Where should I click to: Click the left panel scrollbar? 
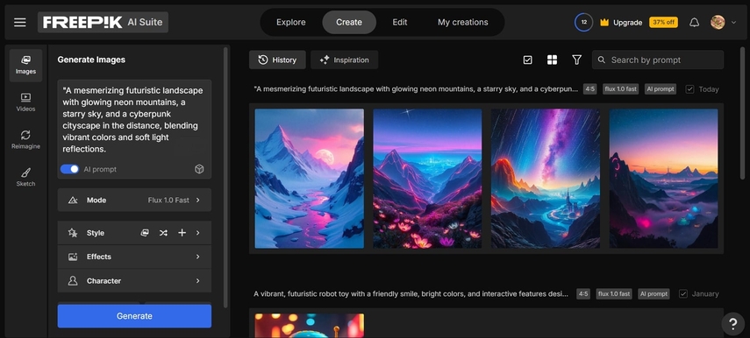[225, 177]
